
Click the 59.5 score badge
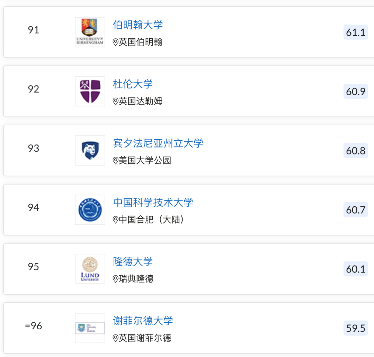coord(356,328)
